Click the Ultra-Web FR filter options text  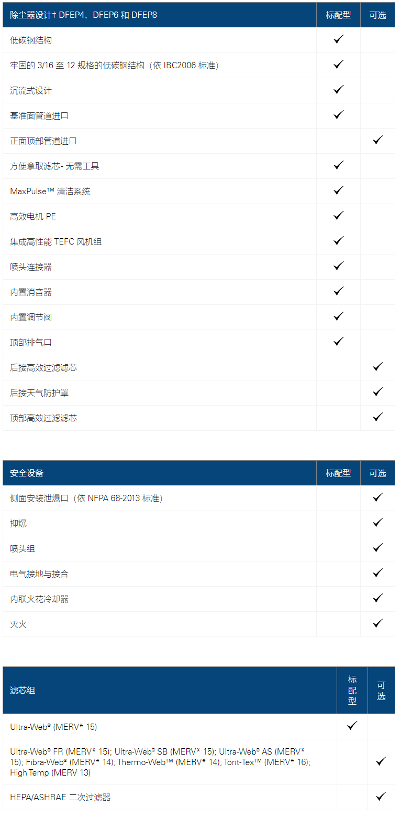coord(160,762)
